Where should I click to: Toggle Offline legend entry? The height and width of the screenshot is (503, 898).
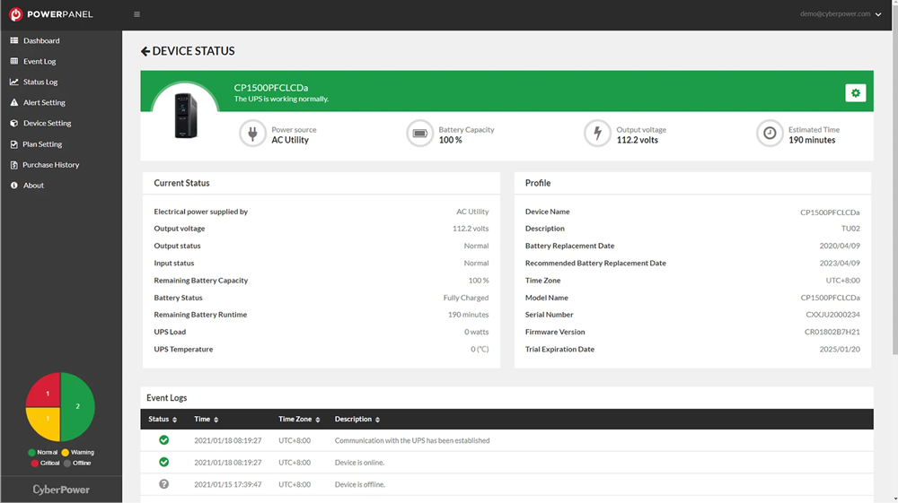[77, 463]
